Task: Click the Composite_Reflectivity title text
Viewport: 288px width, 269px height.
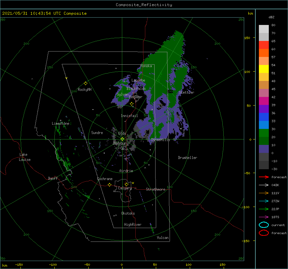Action: (x=144, y=5)
